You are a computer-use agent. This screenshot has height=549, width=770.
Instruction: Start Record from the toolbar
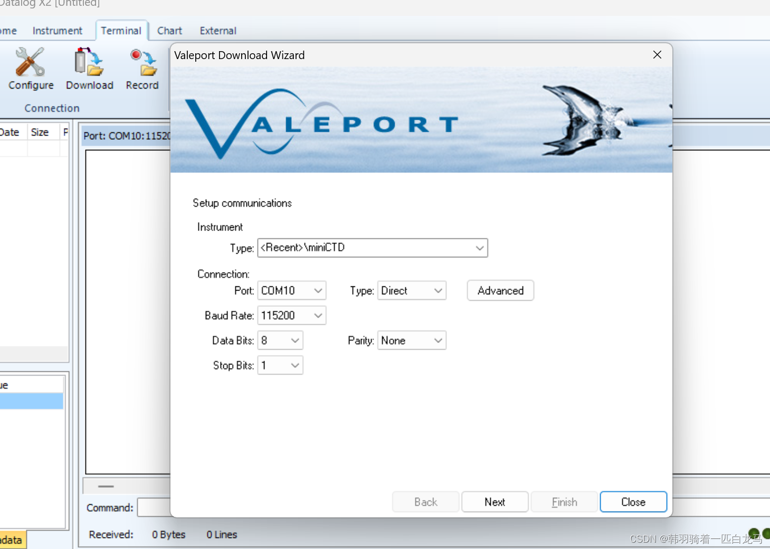142,69
